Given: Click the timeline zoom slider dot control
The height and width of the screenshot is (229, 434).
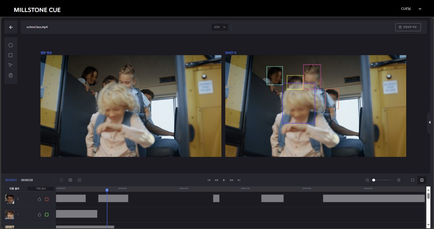Looking at the screenshot, I should (373, 180).
